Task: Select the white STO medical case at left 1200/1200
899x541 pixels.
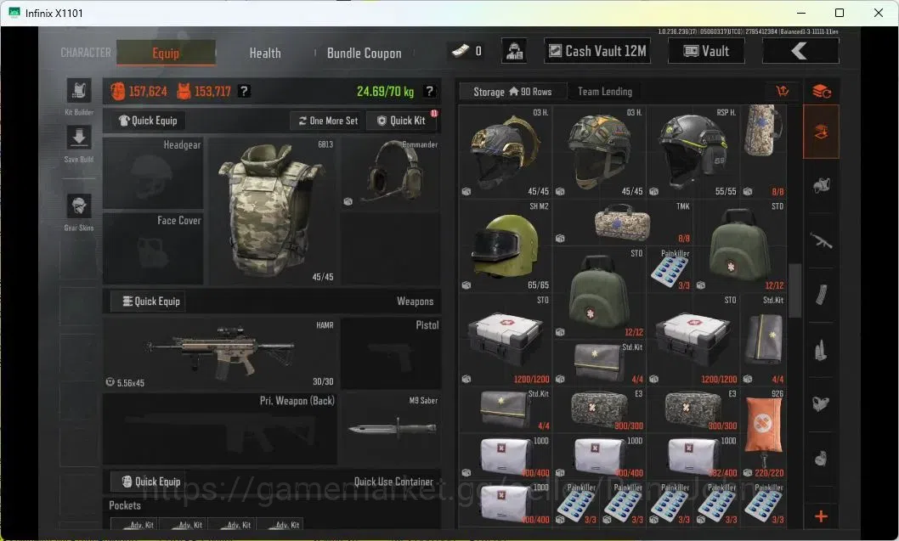Action: click(x=505, y=339)
